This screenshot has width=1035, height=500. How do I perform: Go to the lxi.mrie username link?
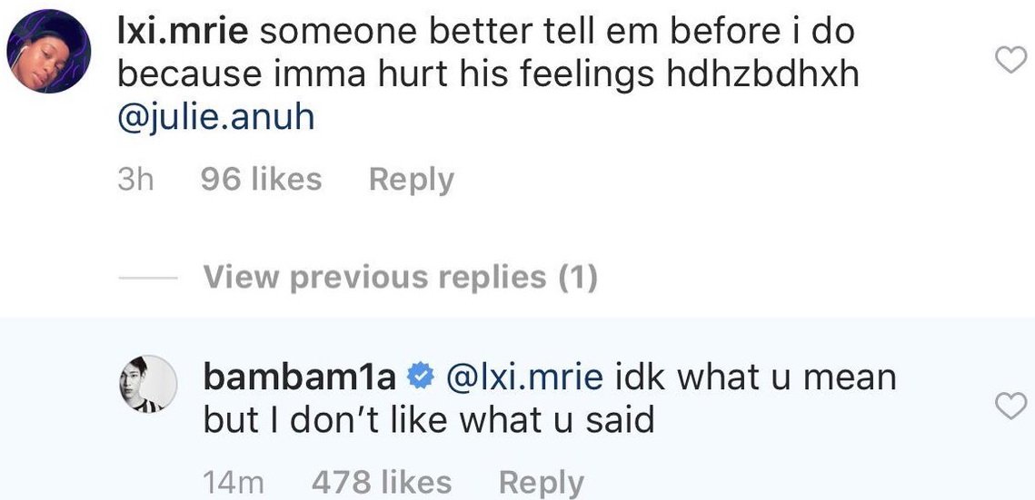[182, 33]
